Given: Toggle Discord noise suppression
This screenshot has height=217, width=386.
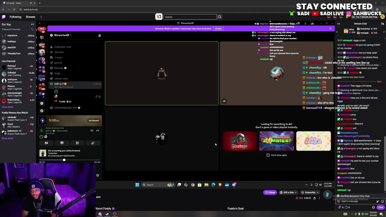Looking at the screenshot, I should point(92,131).
